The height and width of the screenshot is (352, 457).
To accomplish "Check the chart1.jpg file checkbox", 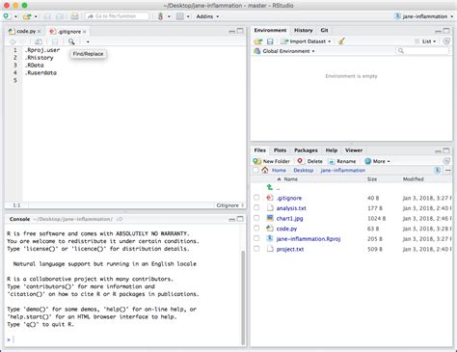I will [x=256, y=218].
